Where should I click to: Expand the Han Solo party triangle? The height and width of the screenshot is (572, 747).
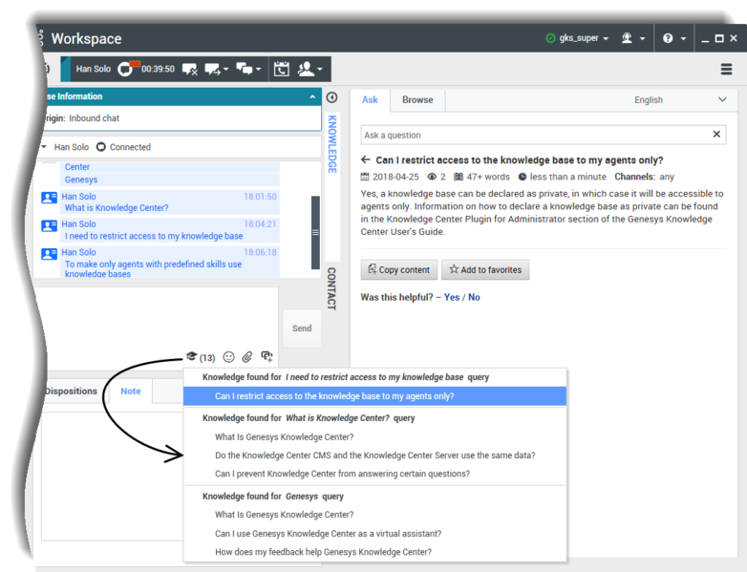point(44,147)
